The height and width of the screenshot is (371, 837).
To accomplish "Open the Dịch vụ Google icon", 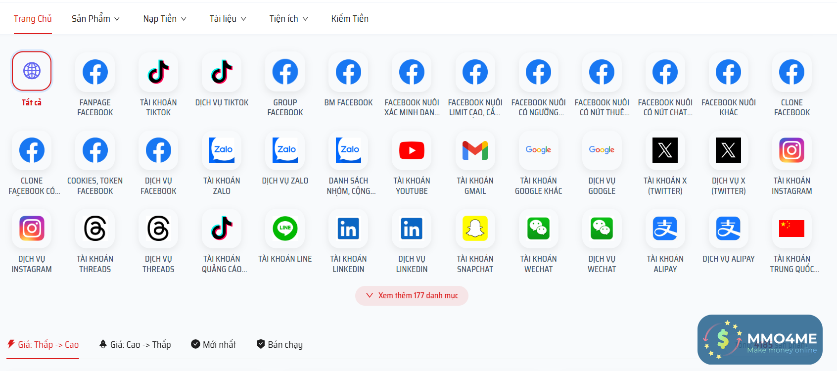I will tap(602, 150).
